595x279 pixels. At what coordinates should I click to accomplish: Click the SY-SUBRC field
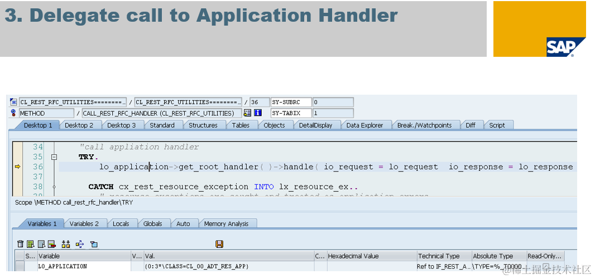(291, 102)
